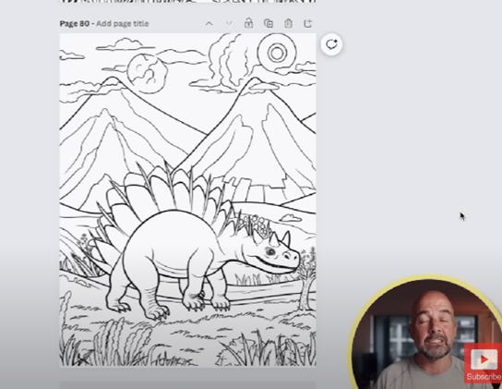Delete page 80 using the trash icon
The image size is (502, 389).
[x=288, y=23]
